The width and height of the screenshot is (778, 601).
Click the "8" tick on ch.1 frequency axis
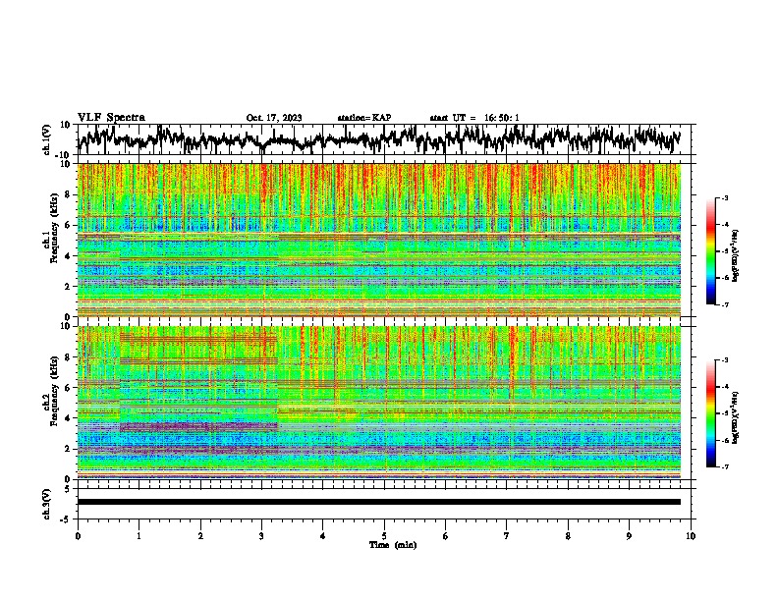pos(69,194)
